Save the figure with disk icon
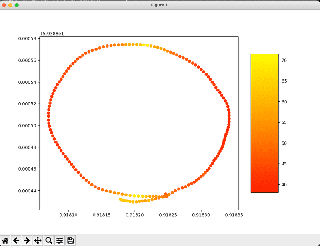This screenshot has height=246, width=320. (x=70, y=240)
